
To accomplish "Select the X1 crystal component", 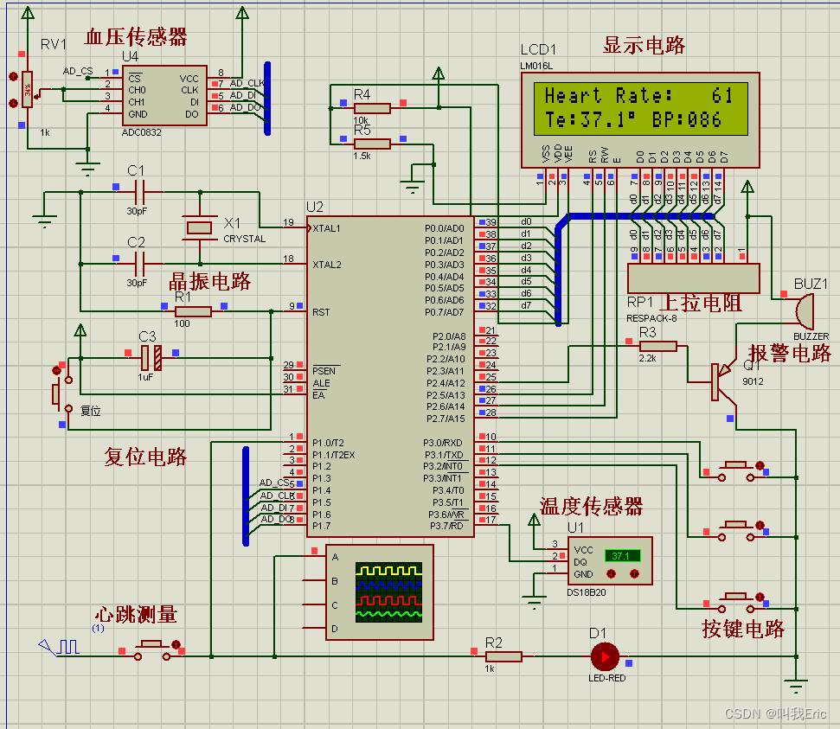I will coord(199,228).
